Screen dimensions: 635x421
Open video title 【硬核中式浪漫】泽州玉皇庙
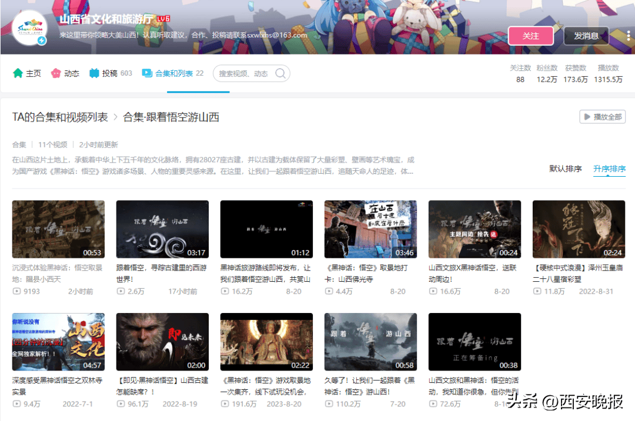tap(578, 274)
